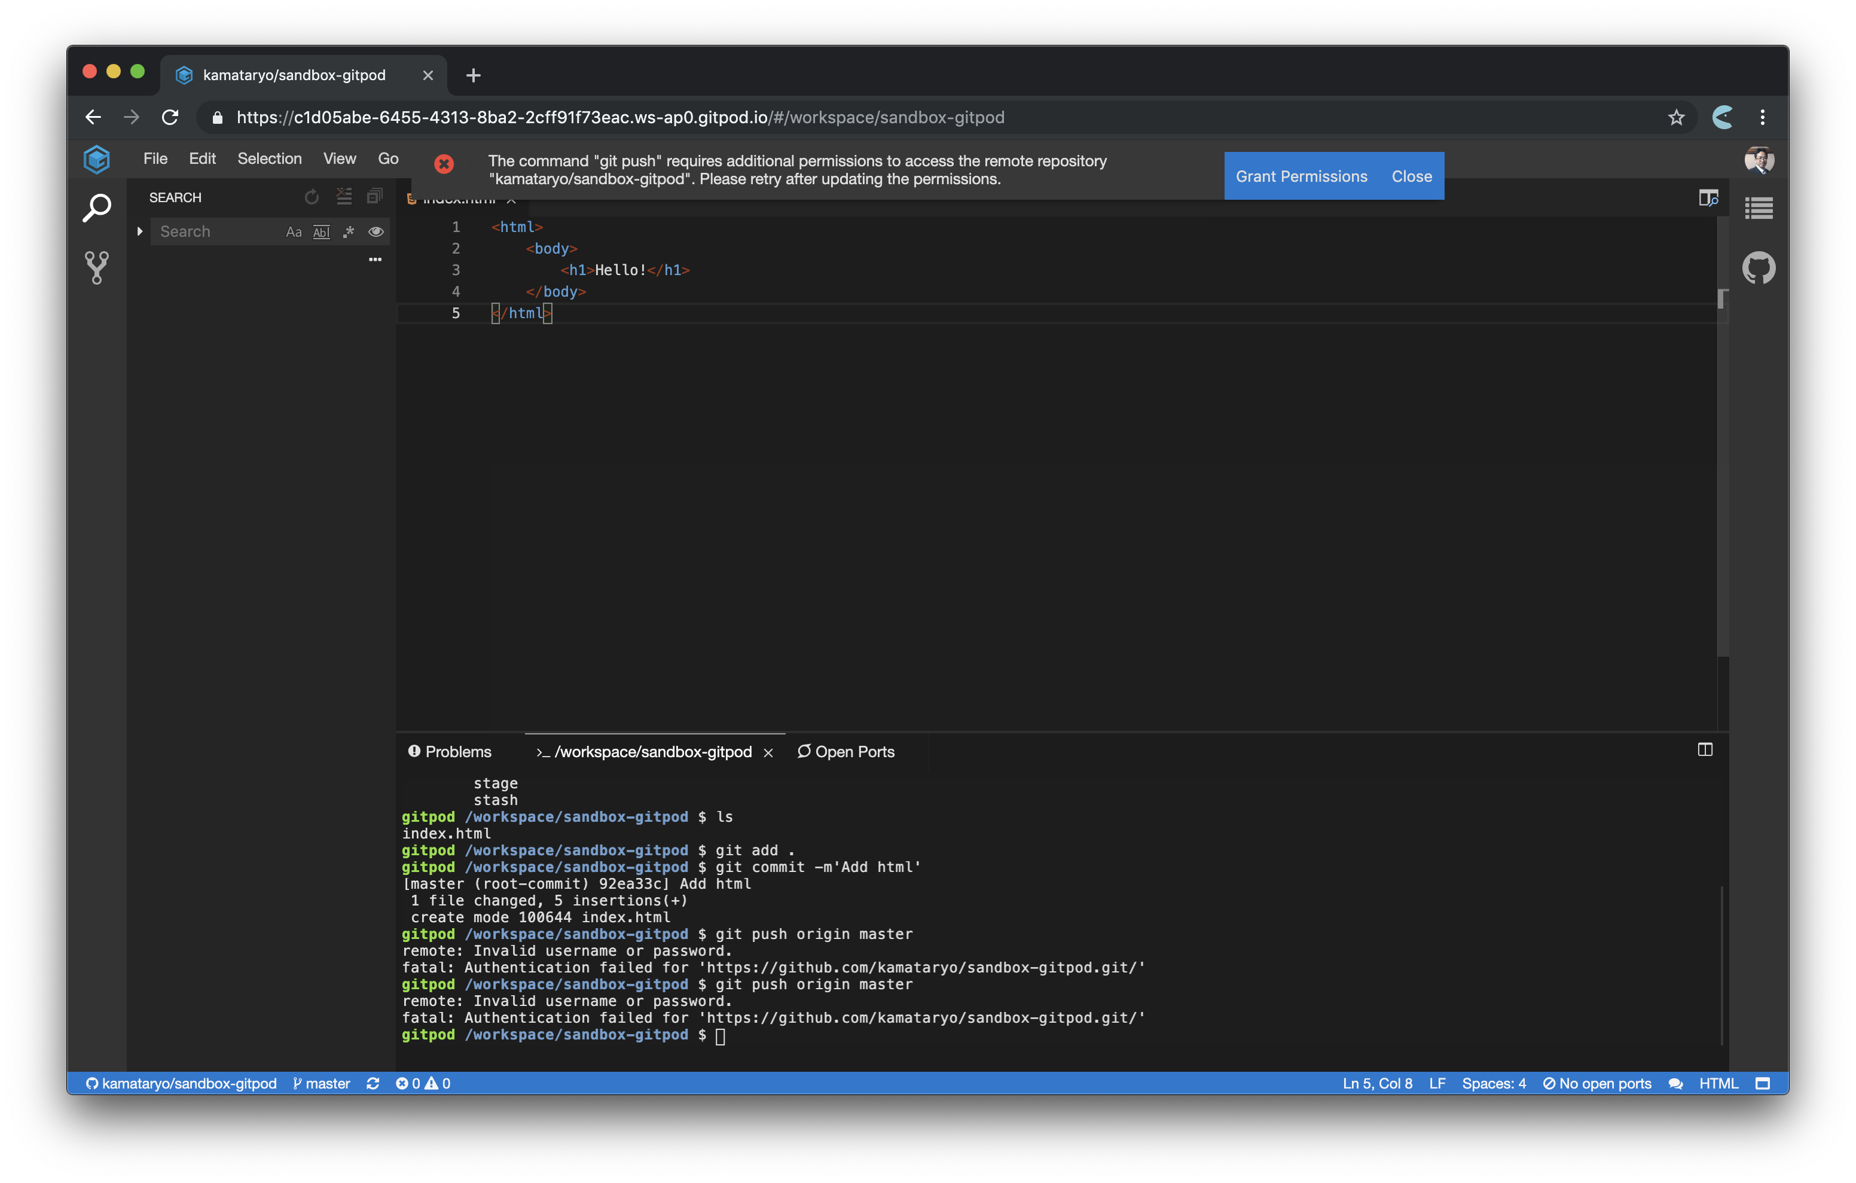Click the errors and warnings count

423,1083
